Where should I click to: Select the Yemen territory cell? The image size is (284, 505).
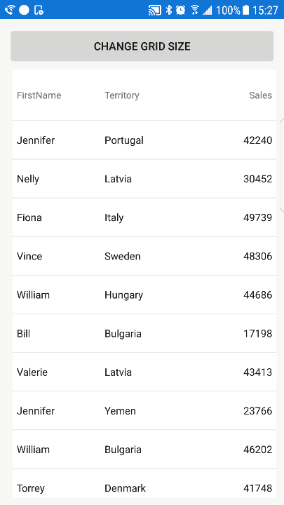click(120, 410)
